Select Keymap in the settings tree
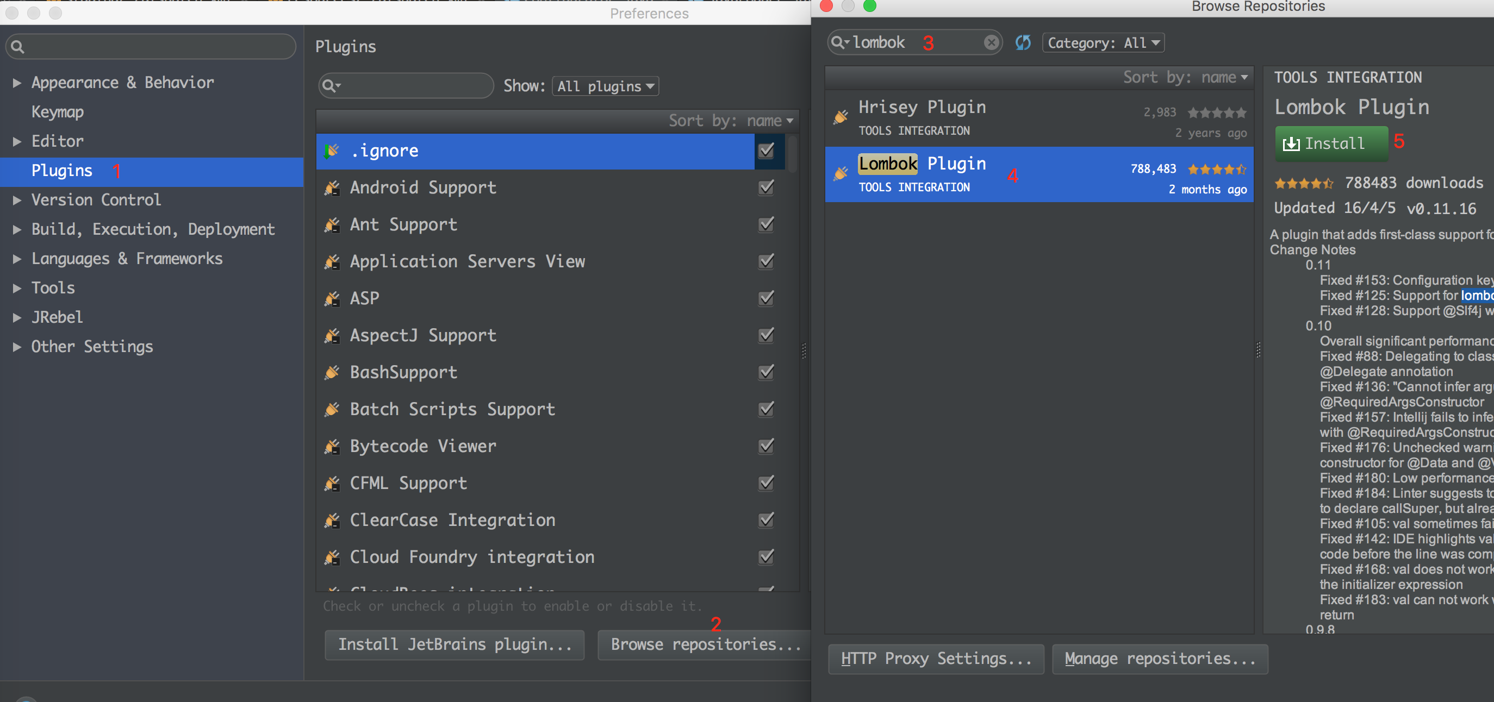The width and height of the screenshot is (1494, 702). [x=58, y=112]
